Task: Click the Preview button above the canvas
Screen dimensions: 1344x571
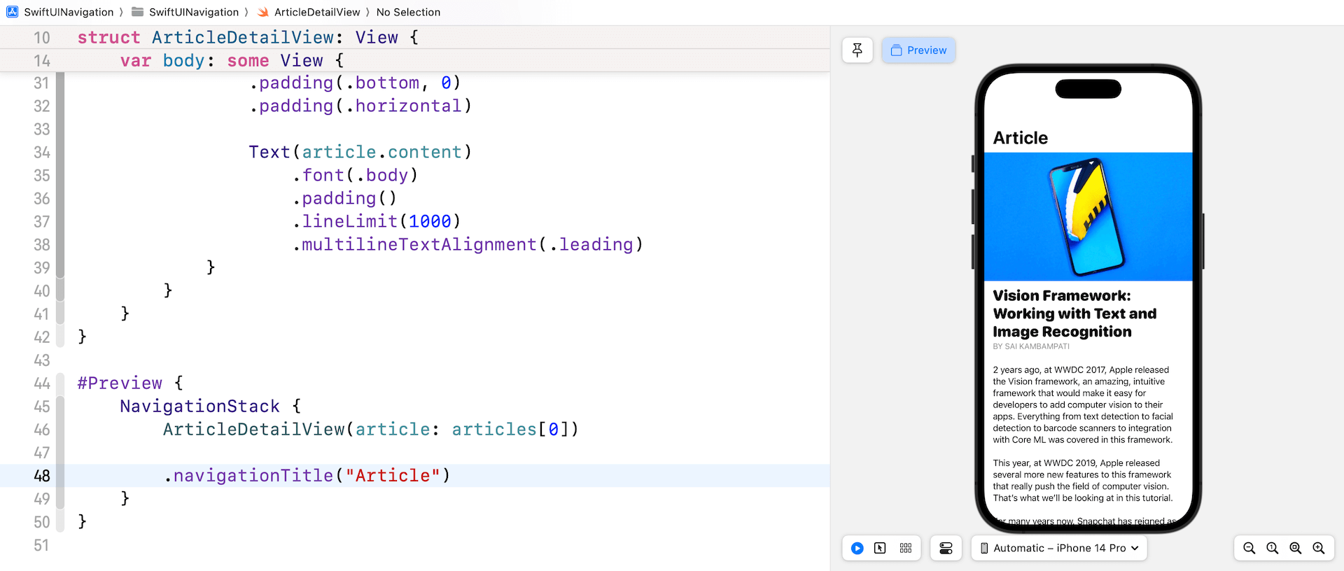Action: 918,50
